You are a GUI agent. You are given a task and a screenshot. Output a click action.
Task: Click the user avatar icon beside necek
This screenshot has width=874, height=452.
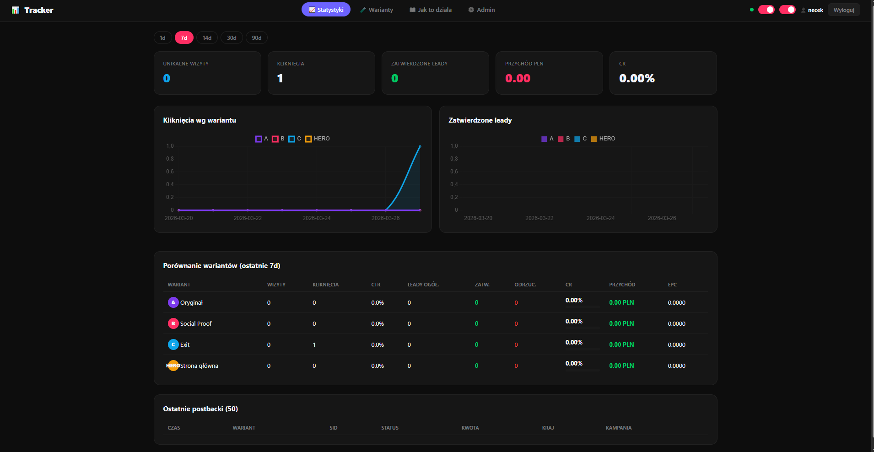pos(803,10)
